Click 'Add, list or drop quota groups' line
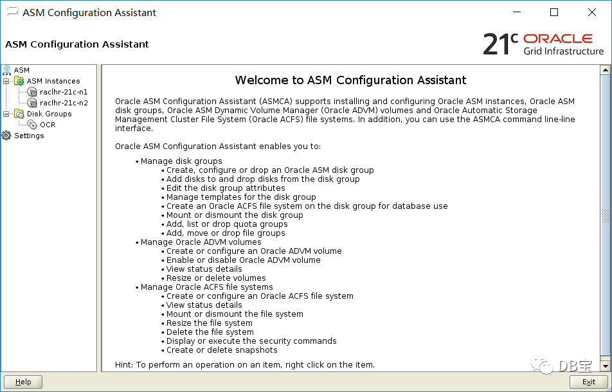The image size is (612, 392). pos(227,224)
